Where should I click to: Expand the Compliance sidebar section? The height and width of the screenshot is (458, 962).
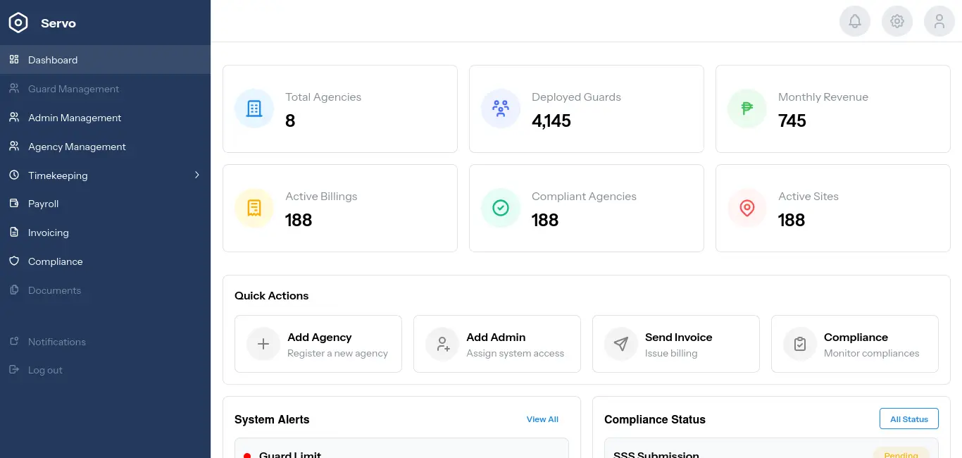(x=54, y=261)
